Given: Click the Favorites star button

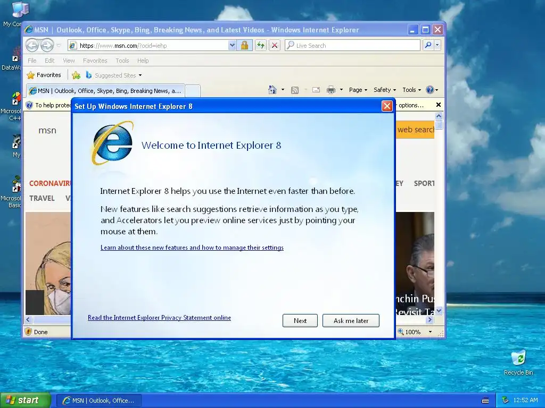Looking at the screenshot, I should (x=44, y=75).
